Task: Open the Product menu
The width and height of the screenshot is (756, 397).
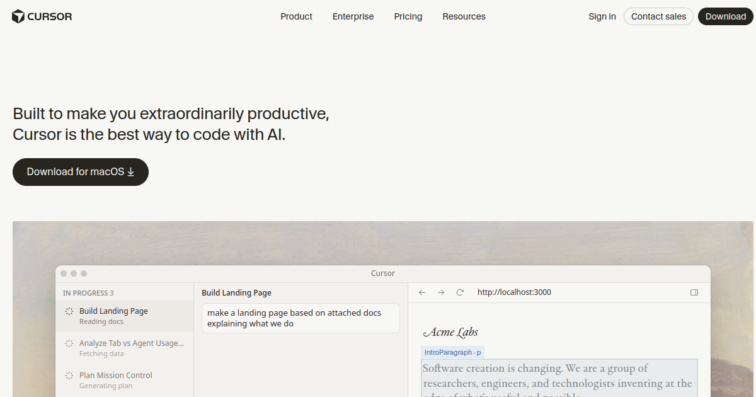Action: [x=296, y=16]
